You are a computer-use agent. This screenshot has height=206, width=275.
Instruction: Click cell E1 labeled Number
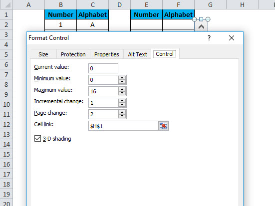pyautogui.click(x=146, y=14)
